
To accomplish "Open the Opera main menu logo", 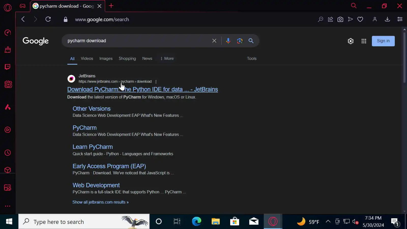I will pos(8,8).
